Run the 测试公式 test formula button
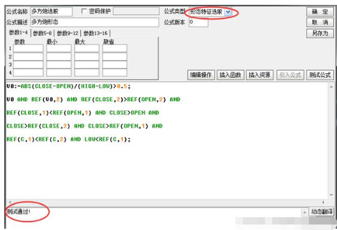337x230 pixels. pos(320,75)
